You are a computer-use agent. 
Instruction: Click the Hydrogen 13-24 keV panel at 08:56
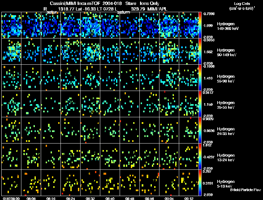(150, 156)
